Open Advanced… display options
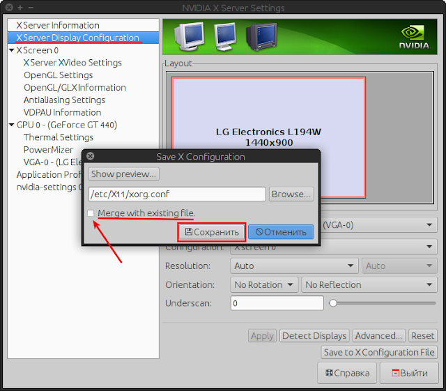The height and width of the screenshot is (391, 446). (x=378, y=336)
